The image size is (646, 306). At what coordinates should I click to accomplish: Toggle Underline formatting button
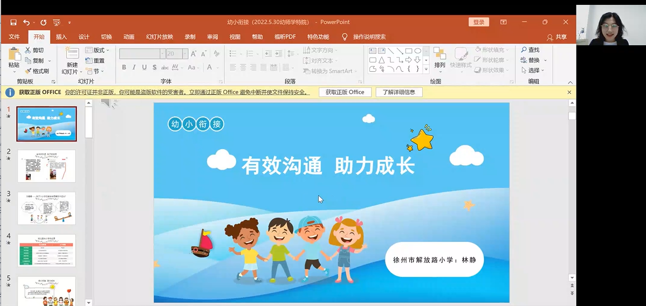[145, 67]
